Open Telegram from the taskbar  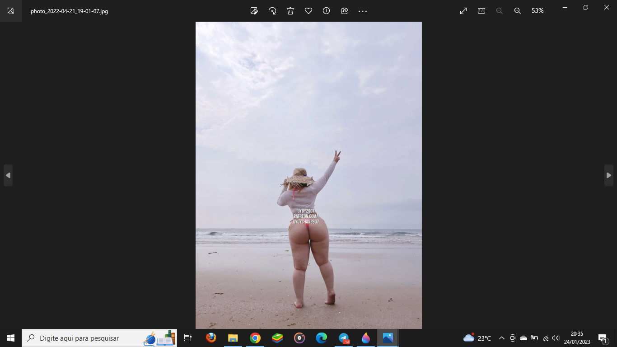click(x=344, y=338)
